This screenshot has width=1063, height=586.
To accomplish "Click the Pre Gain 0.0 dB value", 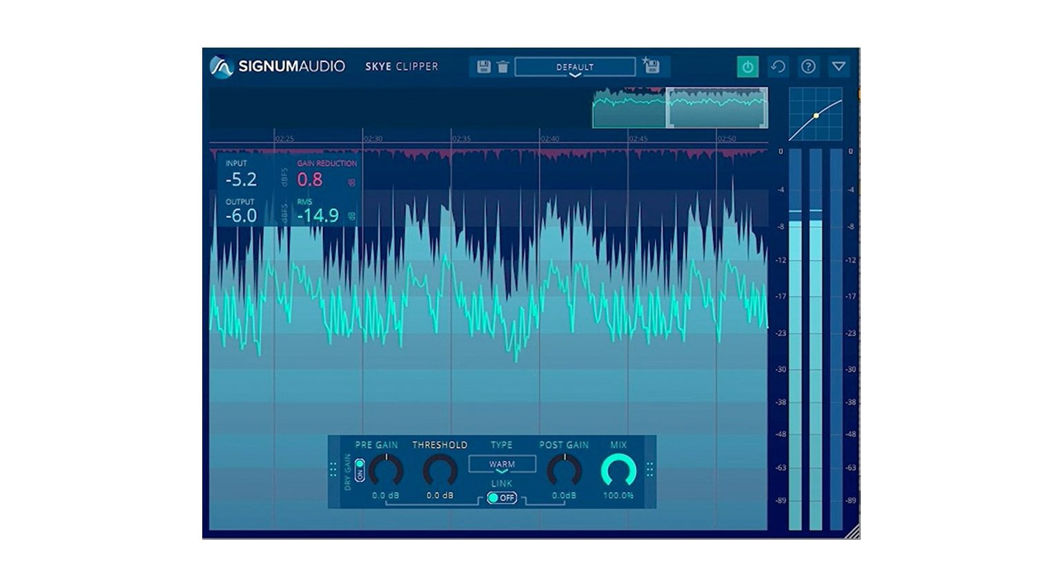I will coord(386,496).
